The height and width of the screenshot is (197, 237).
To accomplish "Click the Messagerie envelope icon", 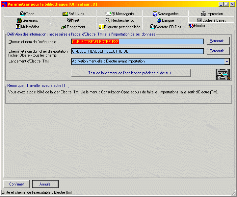I will pyautogui.click(x=108, y=14).
